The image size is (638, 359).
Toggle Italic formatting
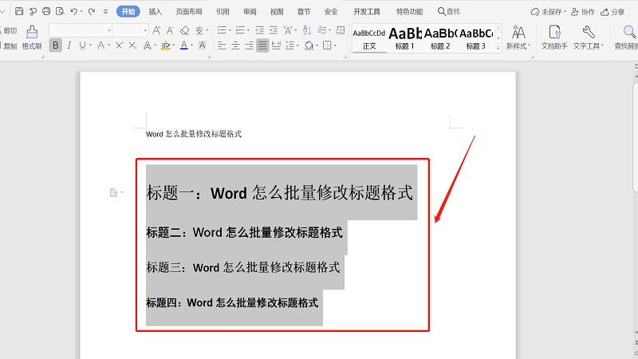click(69, 45)
